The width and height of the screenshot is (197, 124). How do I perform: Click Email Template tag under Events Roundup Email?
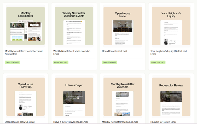click(61, 62)
